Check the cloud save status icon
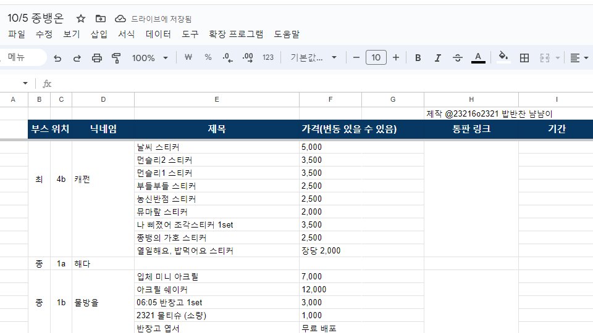The image size is (593, 333). (x=120, y=18)
